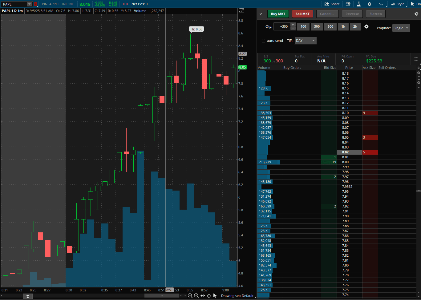Click the red linked-symbol clip icon
Screen dimensions: 421x300
click(x=36, y=4)
